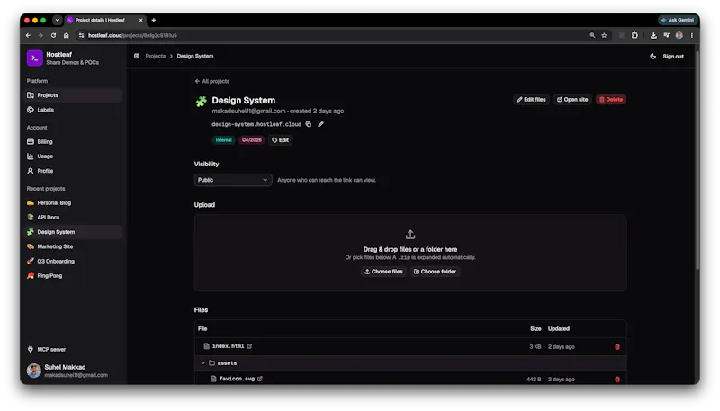
Task: Open Profile in sidebar
Action: 73,171
